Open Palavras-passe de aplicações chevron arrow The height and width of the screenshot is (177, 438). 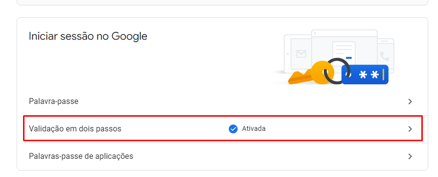(x=410, y=156)
